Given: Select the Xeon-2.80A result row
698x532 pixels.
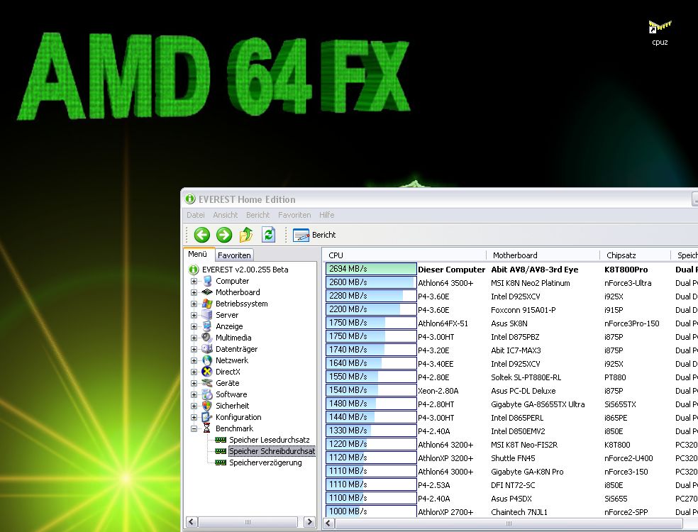Looking at the screenshot, I should coord(511,391).
